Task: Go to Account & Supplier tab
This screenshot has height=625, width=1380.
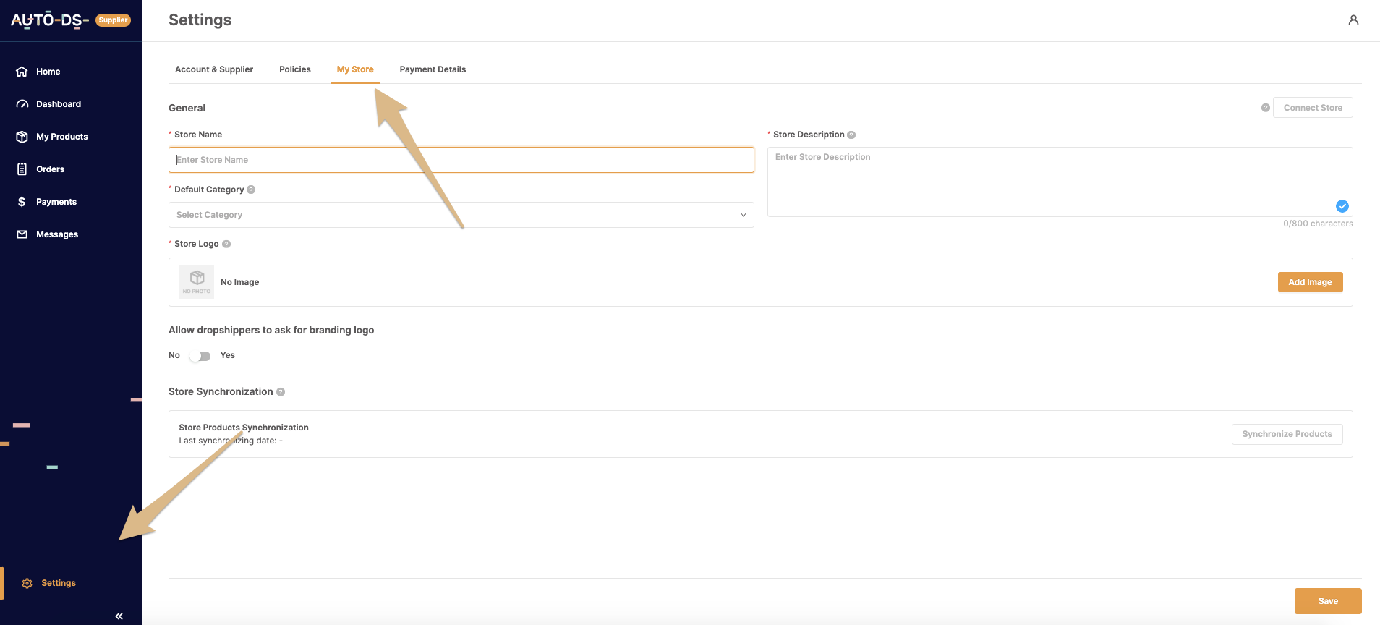Action: pyautogui.click(x=214, y=69)
